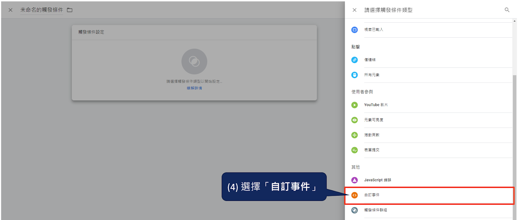Click the 所有元素 text label
Viewport: 518px width, 220px height.
pyautogui.click(x=372, y=75)
